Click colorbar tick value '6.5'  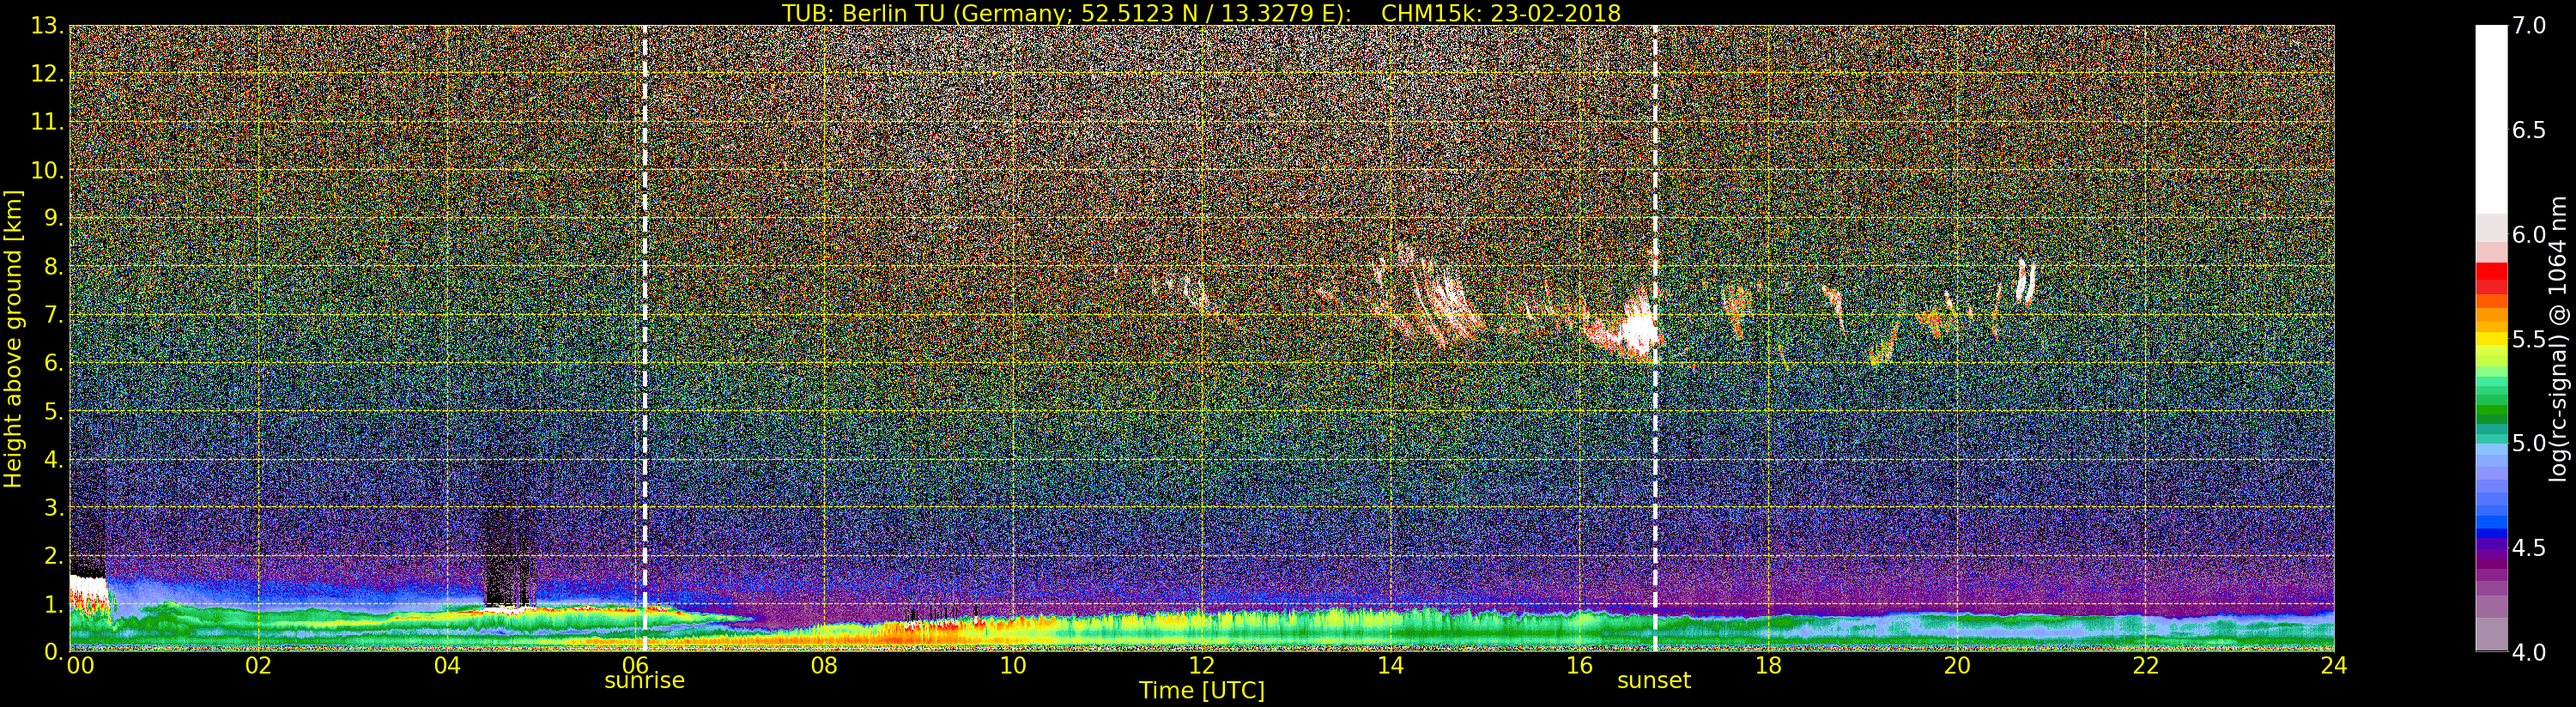point(2529,130)
